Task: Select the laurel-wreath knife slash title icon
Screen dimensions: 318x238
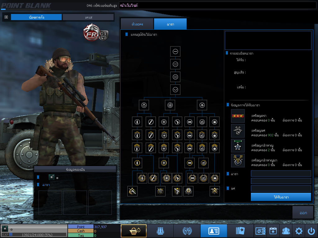Action: pos(153,178)
